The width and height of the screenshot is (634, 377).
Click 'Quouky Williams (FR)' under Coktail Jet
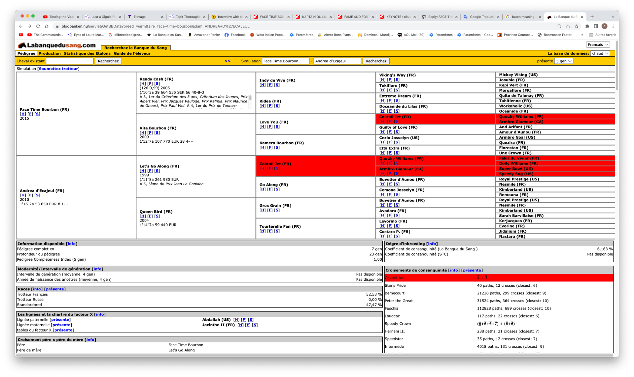click(x=401, y=159)
